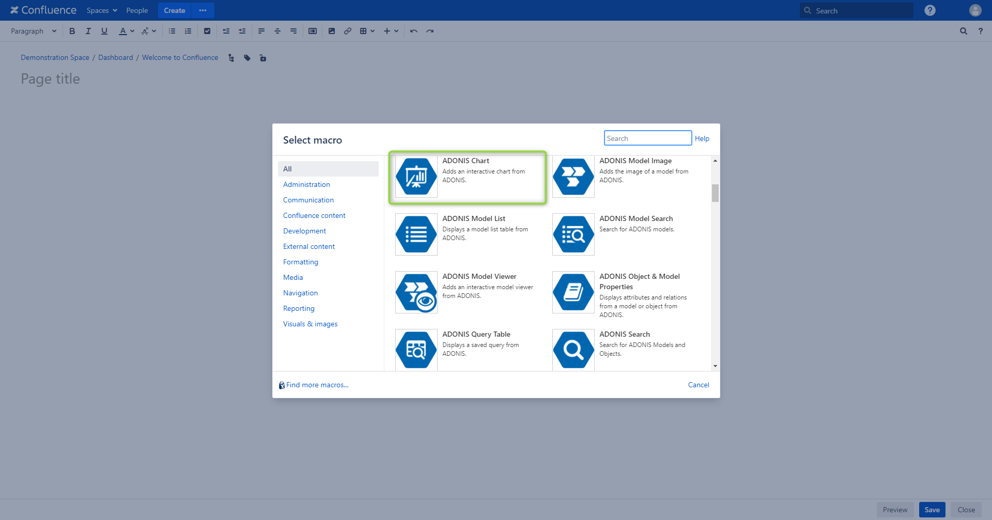Select the ADONIS Chart macro icon
The height and width of the screenshot is (520, 992).
[416, 177]
